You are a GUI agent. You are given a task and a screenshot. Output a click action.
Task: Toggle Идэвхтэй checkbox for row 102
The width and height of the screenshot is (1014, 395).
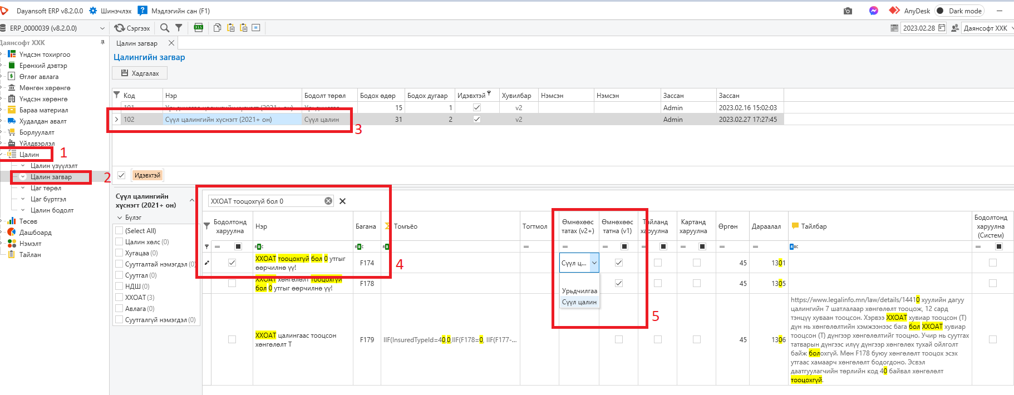(477, 119)
